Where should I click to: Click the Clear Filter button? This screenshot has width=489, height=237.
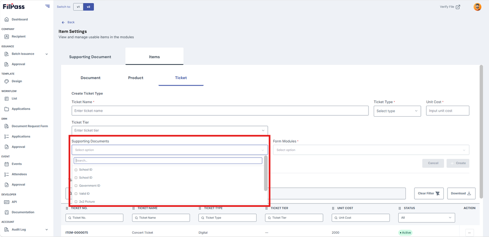coord(429,193)
